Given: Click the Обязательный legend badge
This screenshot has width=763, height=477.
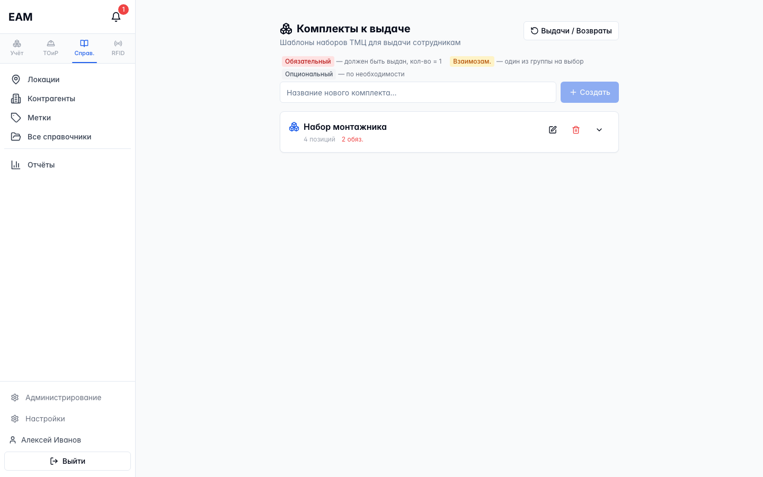Looking at the screenshot, I should pyautogui.click(x=308, y=61).
